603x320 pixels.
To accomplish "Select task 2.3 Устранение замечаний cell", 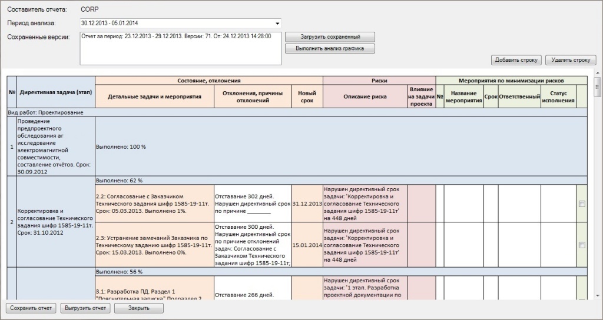I will tap(154, 245).
